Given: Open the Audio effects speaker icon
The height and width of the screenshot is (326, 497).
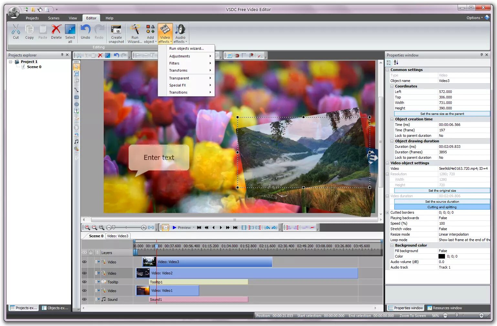Looking at the screenshot, I should pyautogui.click(x=180, y=30).
